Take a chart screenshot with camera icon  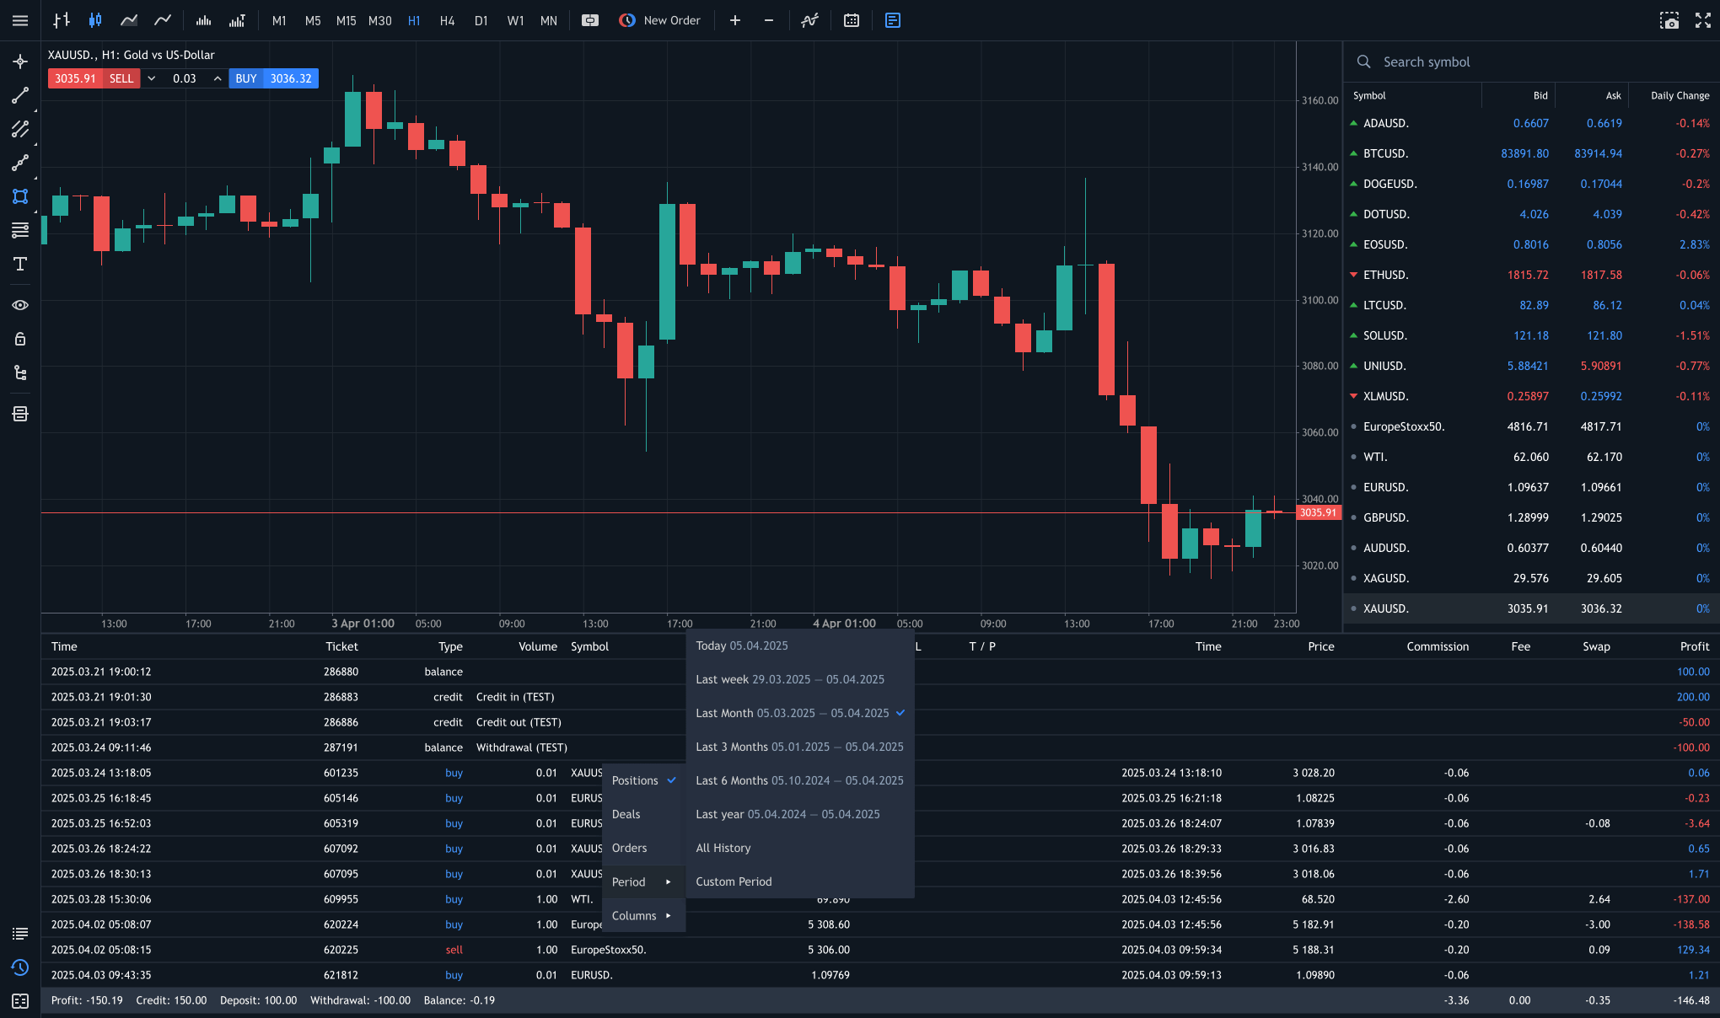[1669, 20]
